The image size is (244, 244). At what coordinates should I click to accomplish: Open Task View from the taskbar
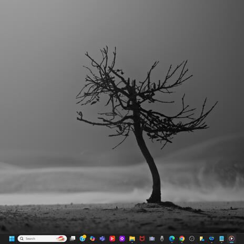[73, 239]
